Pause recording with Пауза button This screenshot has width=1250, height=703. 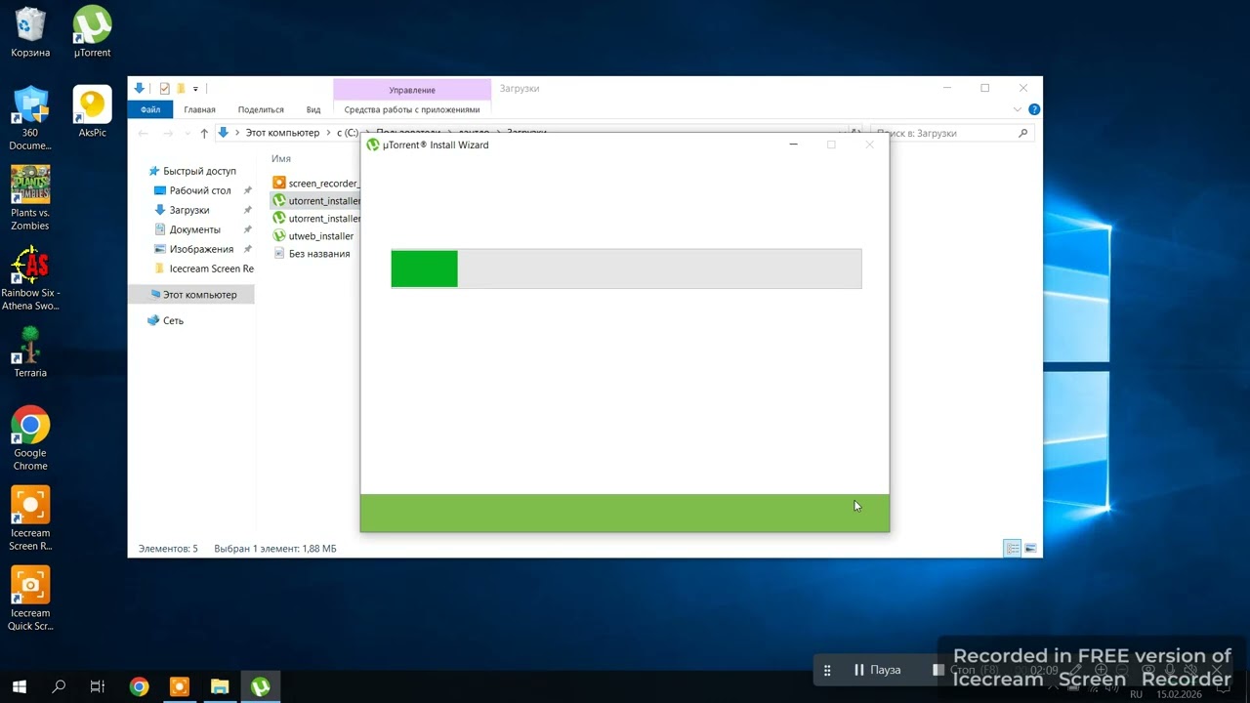tap(877, 670)
